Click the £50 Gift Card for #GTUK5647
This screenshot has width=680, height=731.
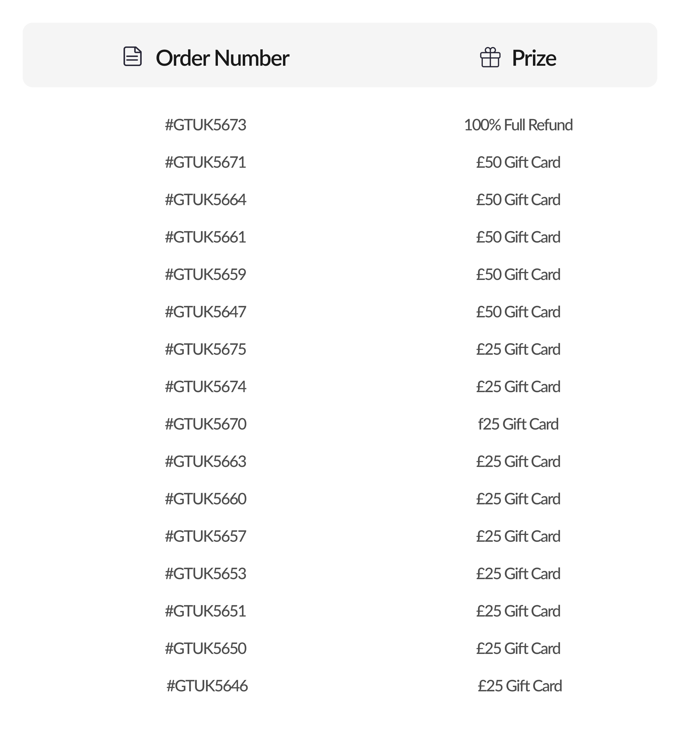[518, 312]
